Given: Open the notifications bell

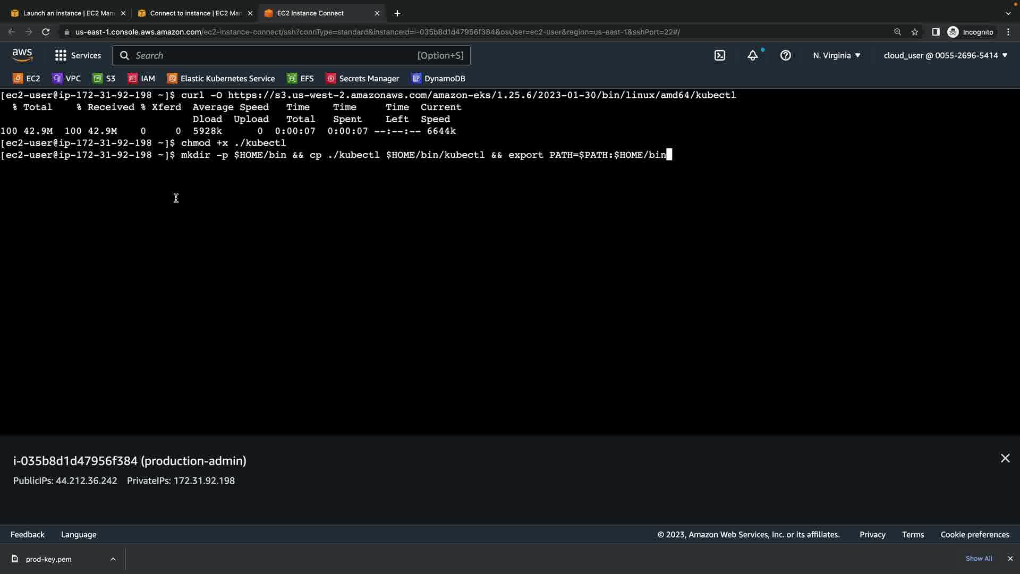Looking at the screenshot, I should click(x=752, y=55).
